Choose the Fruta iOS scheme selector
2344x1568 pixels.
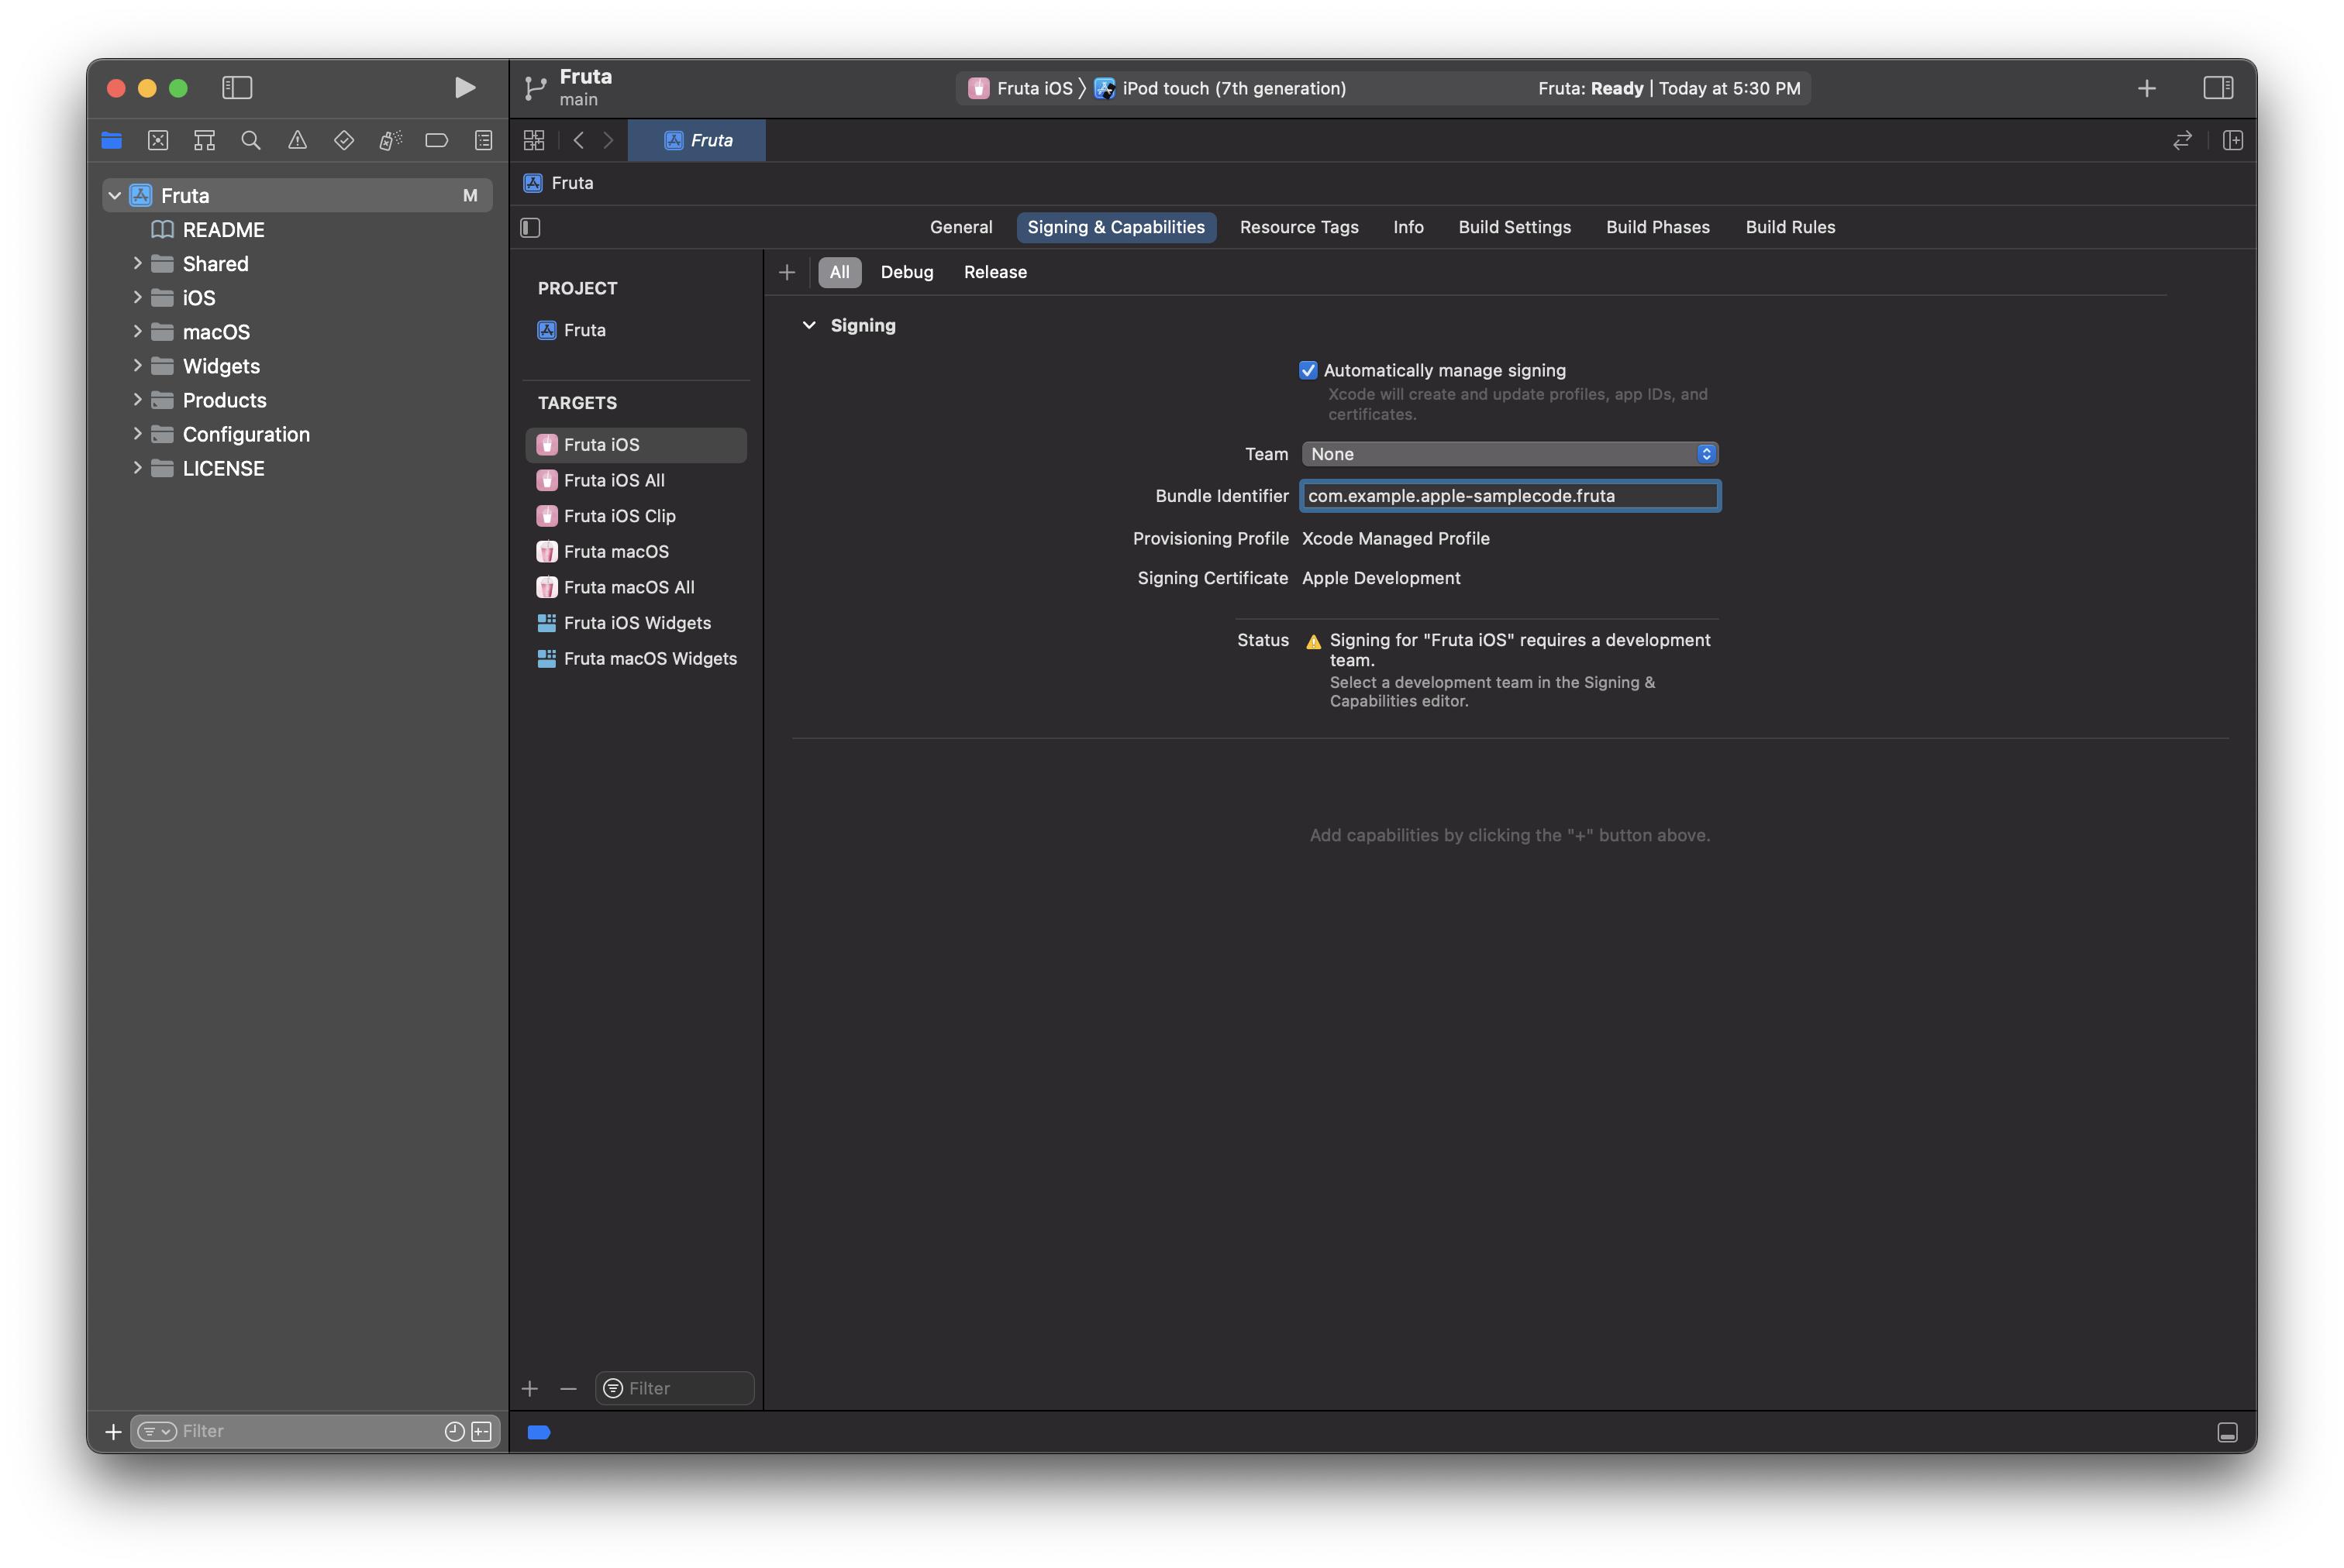click(x=1020, y=88)
